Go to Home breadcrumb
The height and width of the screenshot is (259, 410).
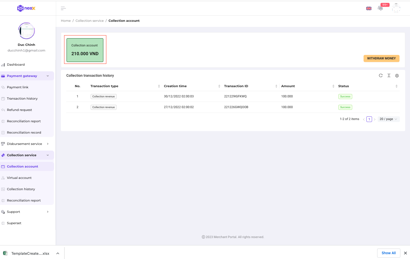click(x=66, y=21)
